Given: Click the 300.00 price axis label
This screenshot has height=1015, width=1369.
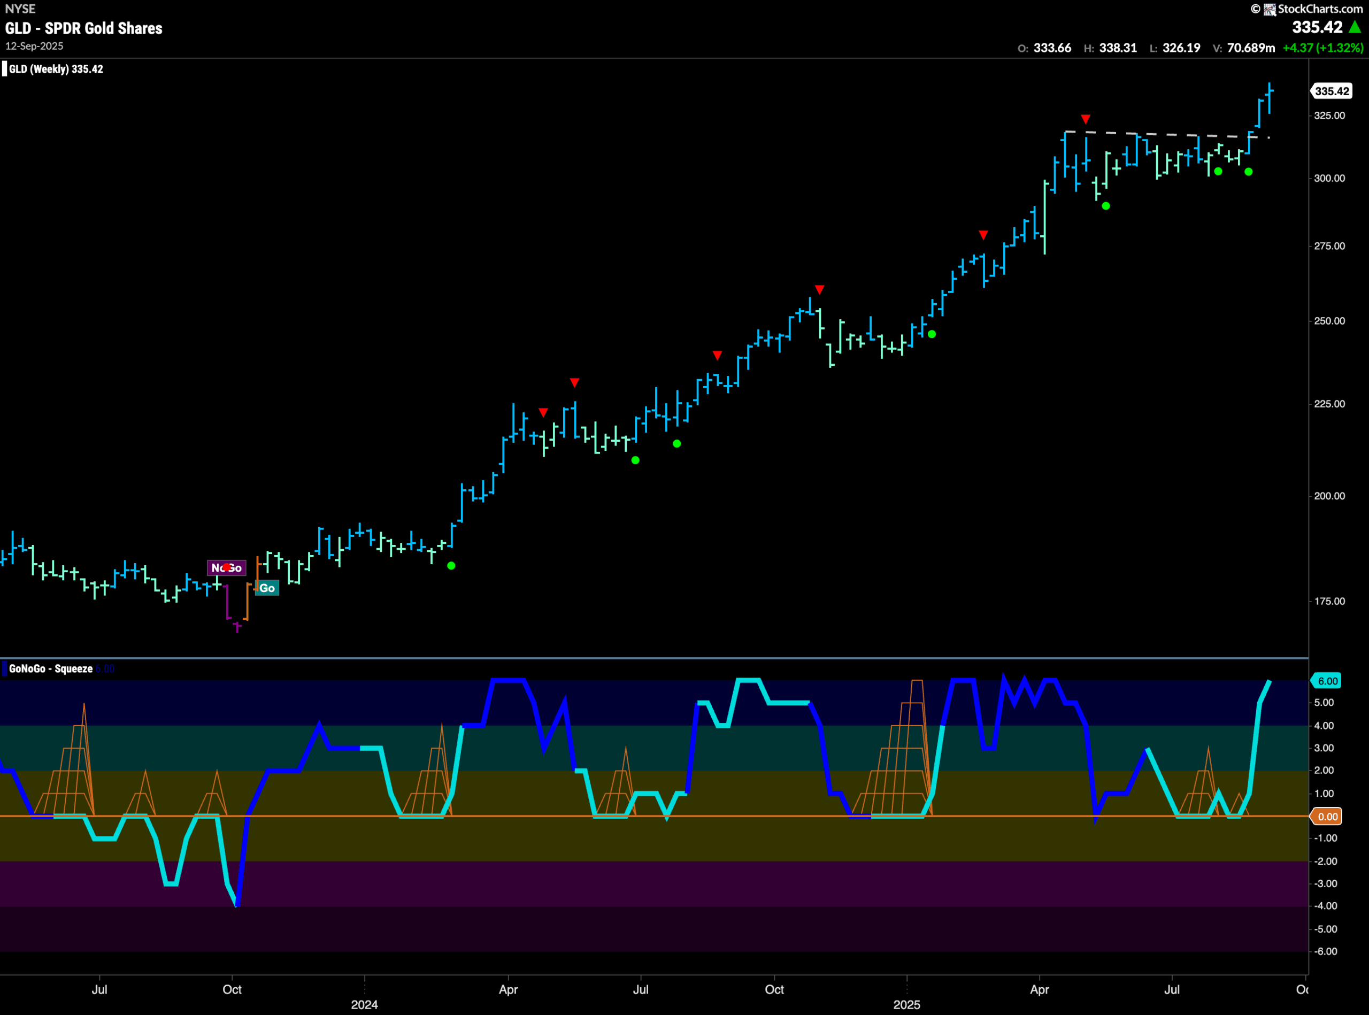Looking at the screenshot, I should (1329, 178).
